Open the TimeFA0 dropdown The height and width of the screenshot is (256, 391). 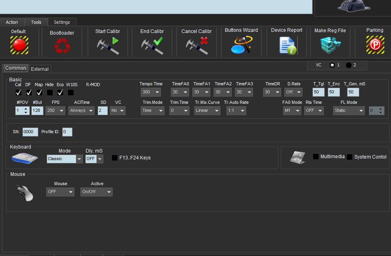coord(180,92)
